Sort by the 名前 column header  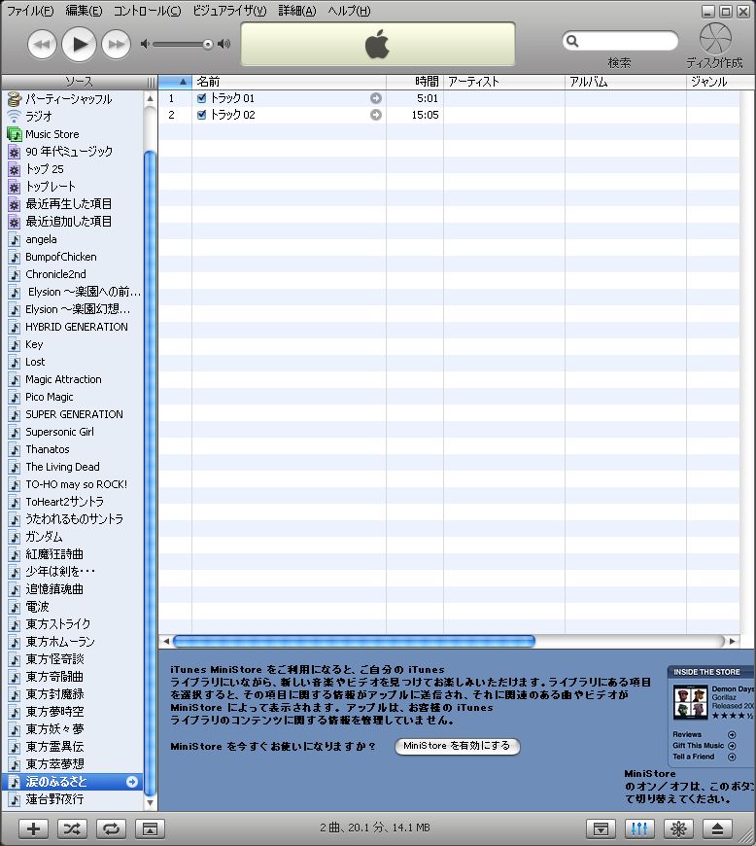coord(289,82)
